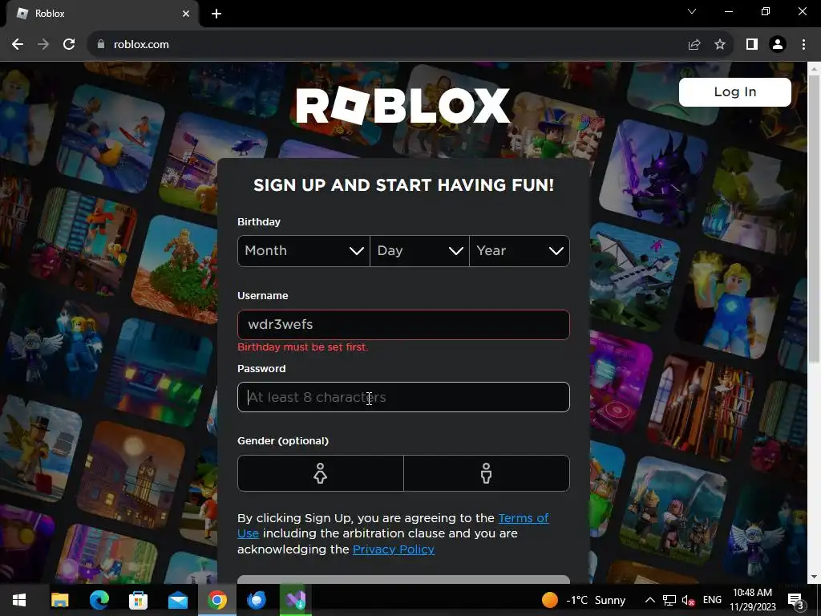Open the Day birthday dropdown
Image resolution: width=821 pixels, height=616 pixels.
419,251
